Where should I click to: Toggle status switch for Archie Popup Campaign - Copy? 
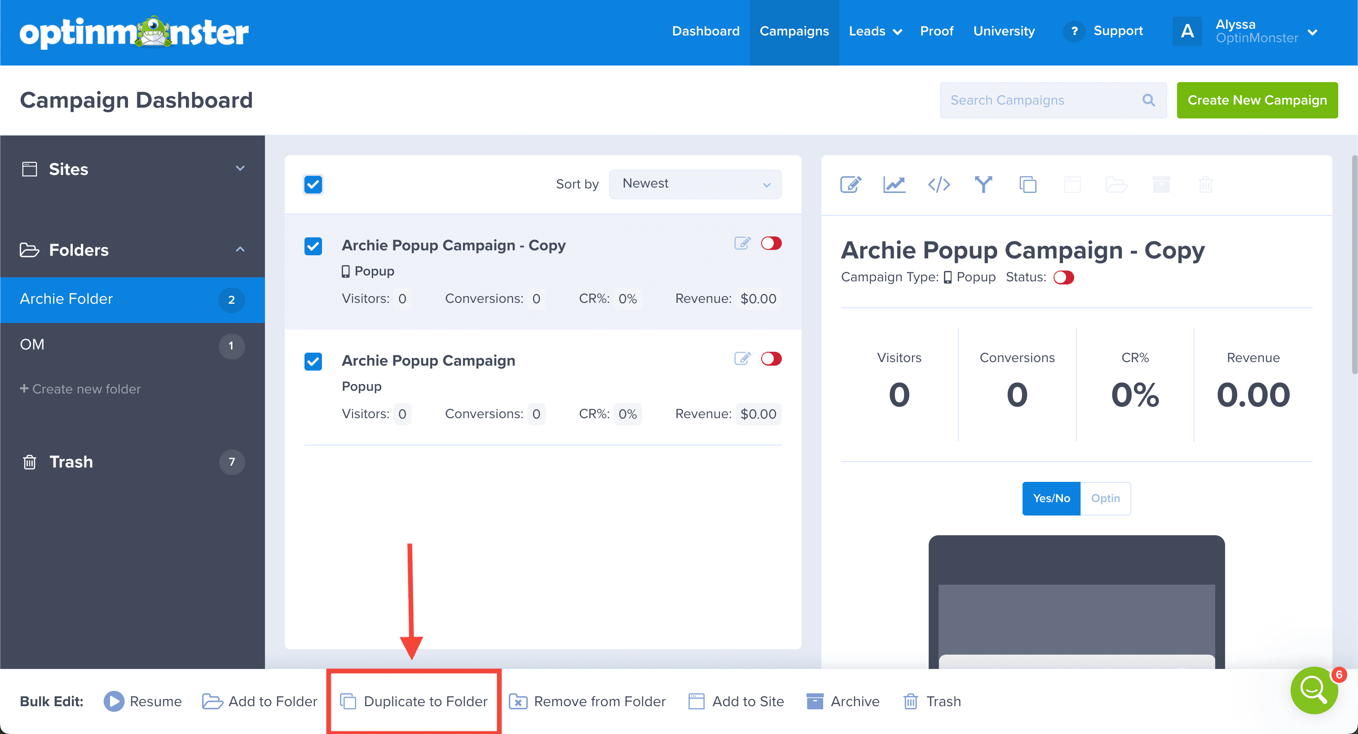tap(771, 243)
